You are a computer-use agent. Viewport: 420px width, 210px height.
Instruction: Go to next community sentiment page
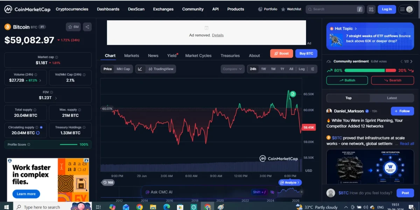412,61
